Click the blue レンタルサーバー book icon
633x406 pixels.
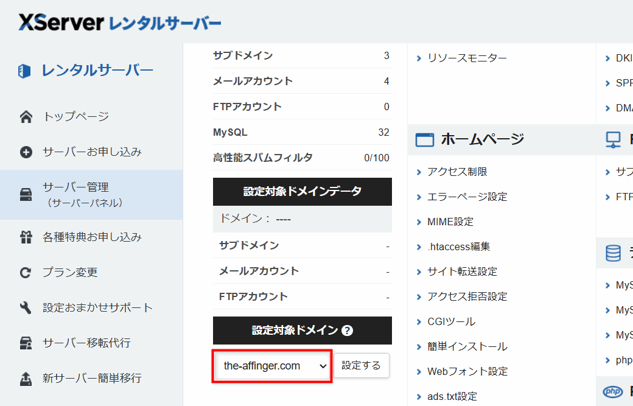[24, 71]
